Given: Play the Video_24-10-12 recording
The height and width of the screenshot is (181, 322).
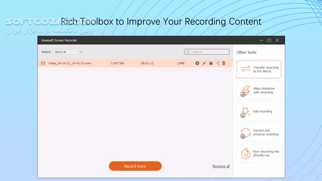Looking at the screenshot, I should coord(197,63).
